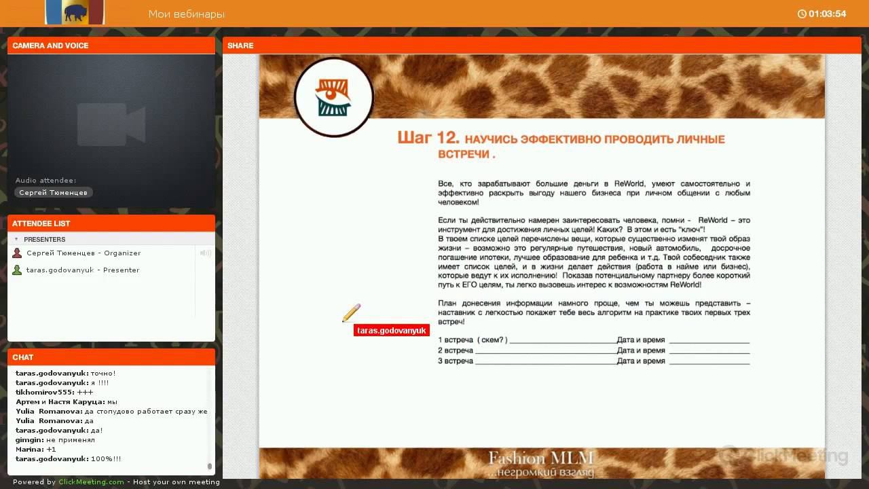Click the Host your own meeting text
Viewport: 869px width, 489px height.
177,482
